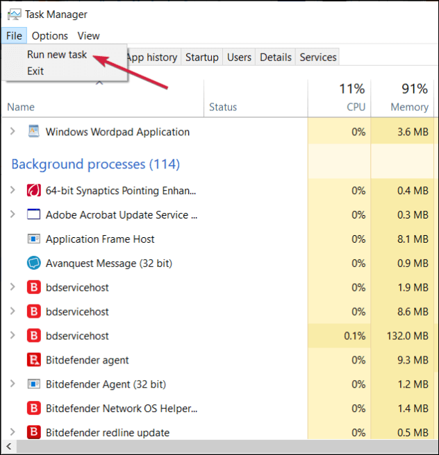This screenshot has height=455, width=439.
Task: Expand the 64-bit Synaptics Pointing process
Action: tap(13, 191)
